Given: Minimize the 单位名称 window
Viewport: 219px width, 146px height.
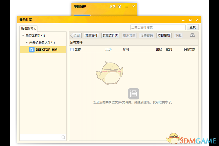Looking at the screenshot, I should coord(127,7).
